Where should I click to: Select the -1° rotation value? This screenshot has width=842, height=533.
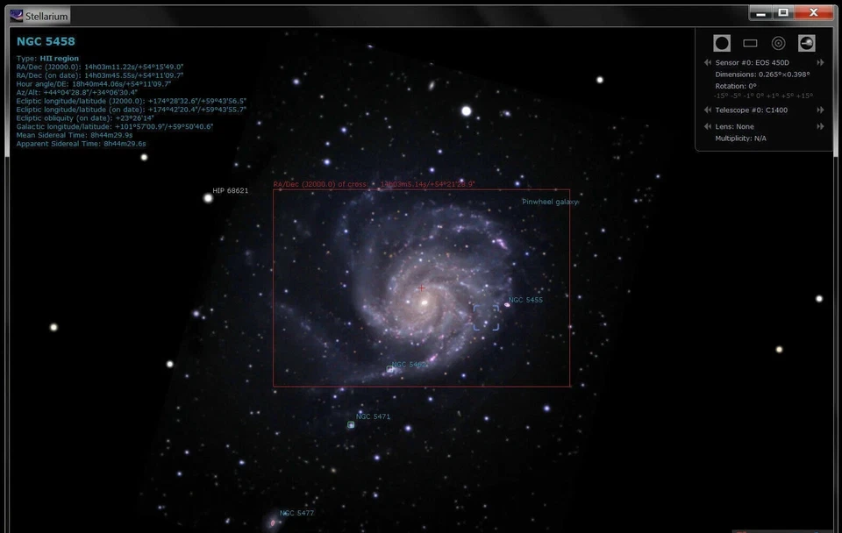click(748, 96)
